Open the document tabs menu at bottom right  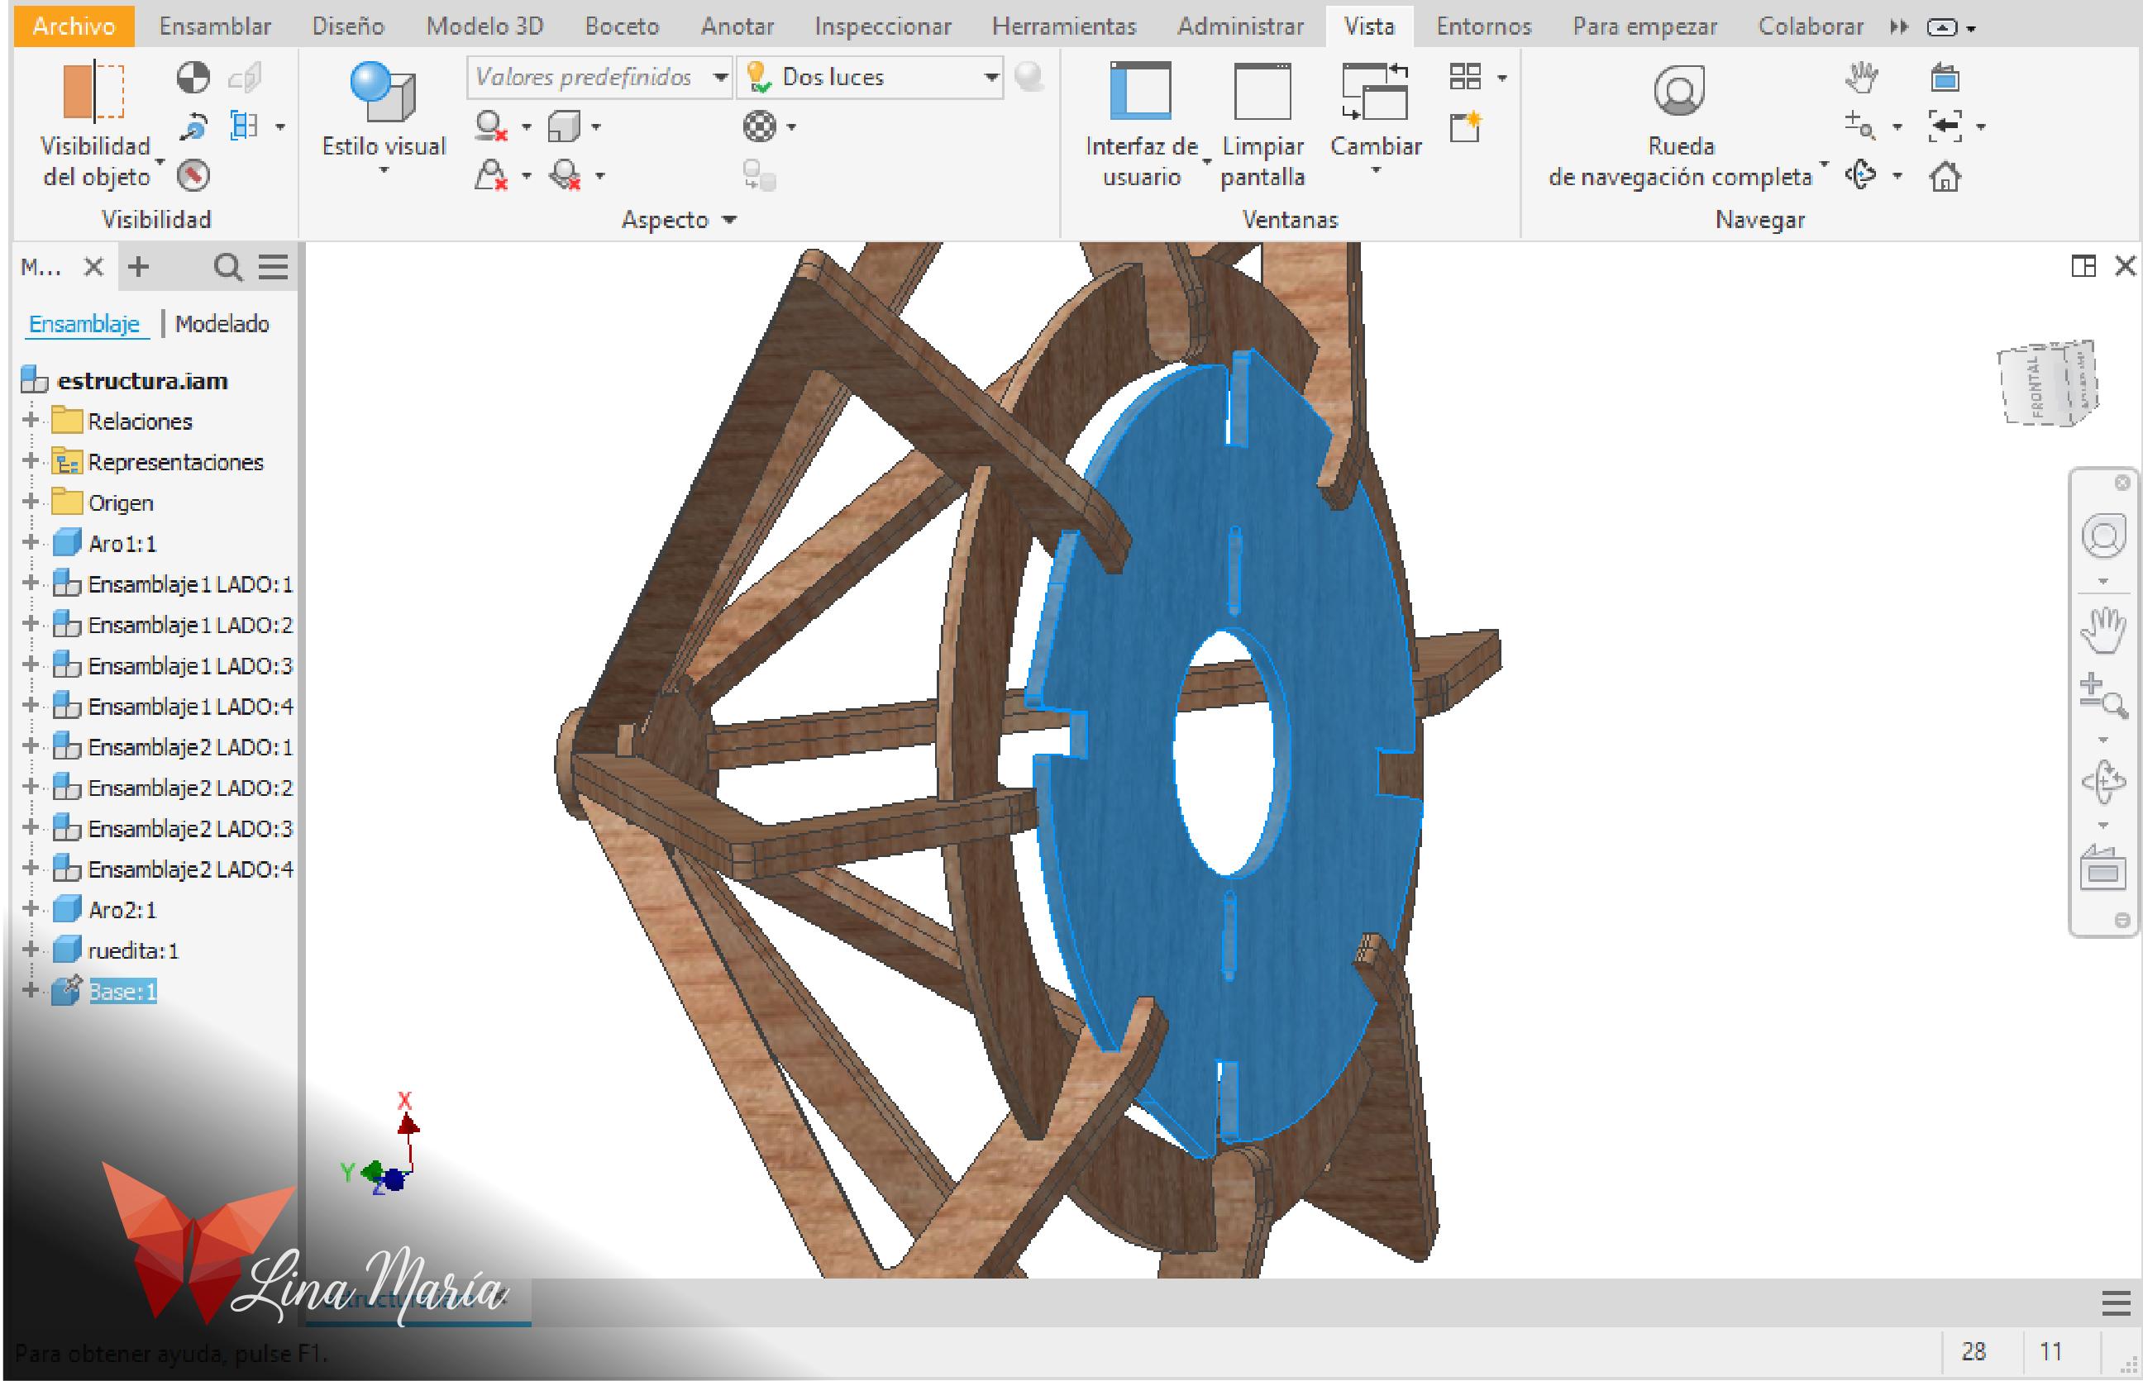pyautogui.click(x=2116, y=1303)
